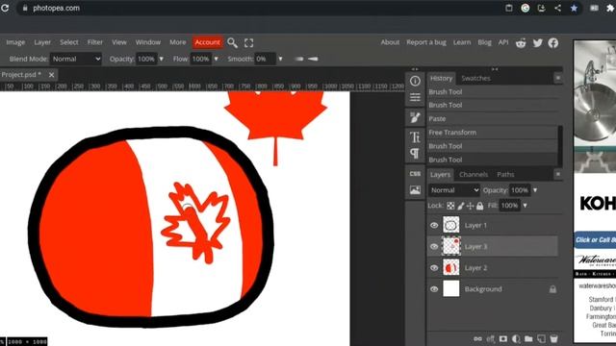The image size is (616, 346).
Task: Click the second pressure toggle brush icon
Action: (313, 59)
